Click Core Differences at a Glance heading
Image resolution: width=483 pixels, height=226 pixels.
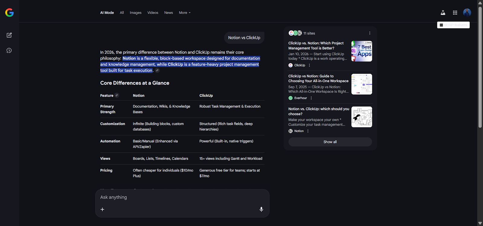point(135,83)
